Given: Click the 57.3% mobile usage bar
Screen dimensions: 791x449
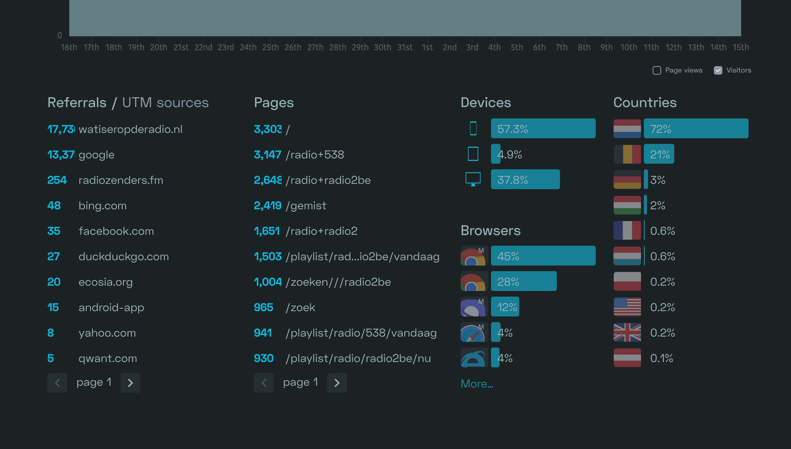Looking at the screenshot, I should coord(543,128).
